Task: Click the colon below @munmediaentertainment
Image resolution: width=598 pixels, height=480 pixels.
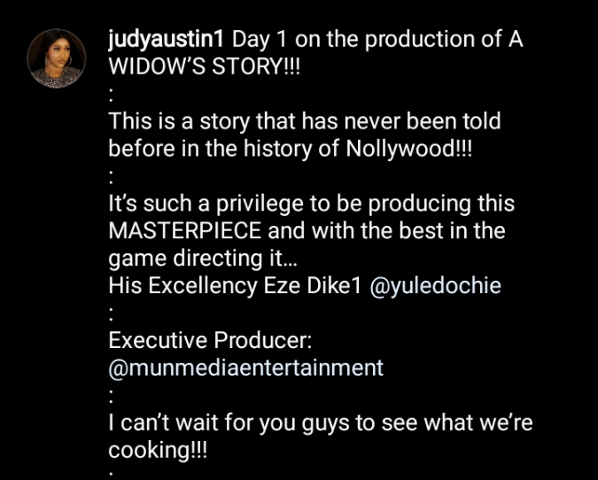Action: click(x=112, y=395)
